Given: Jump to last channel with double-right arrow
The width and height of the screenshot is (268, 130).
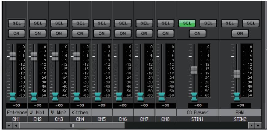Looking at the screenshot, I should tap(258, 126).
